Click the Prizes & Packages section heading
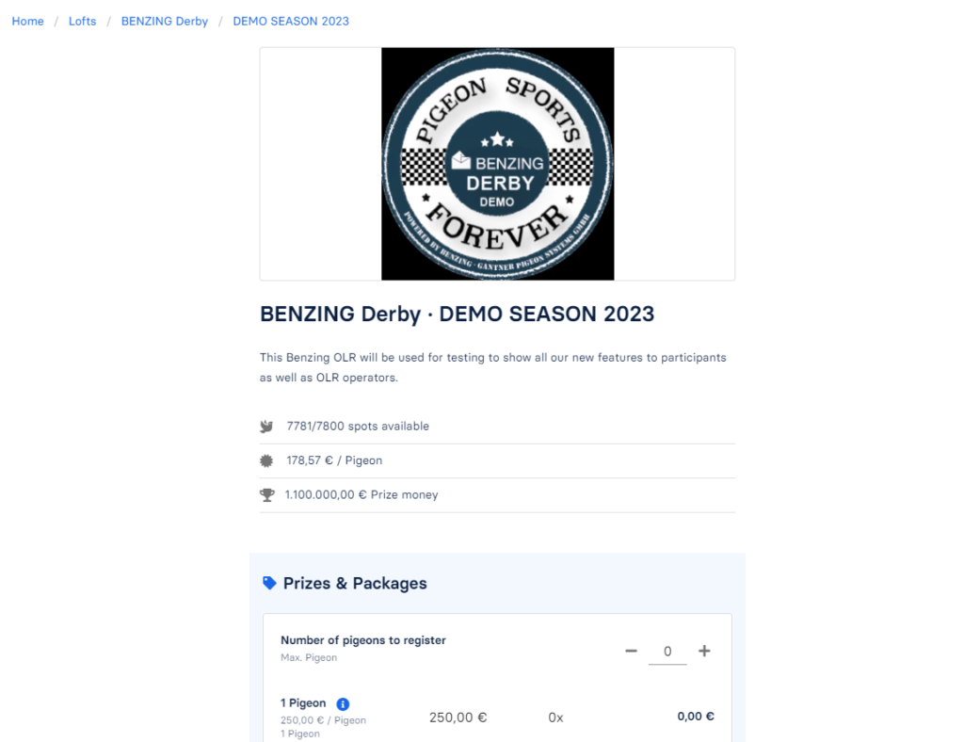964x742 pixels. tap(355, 583)
